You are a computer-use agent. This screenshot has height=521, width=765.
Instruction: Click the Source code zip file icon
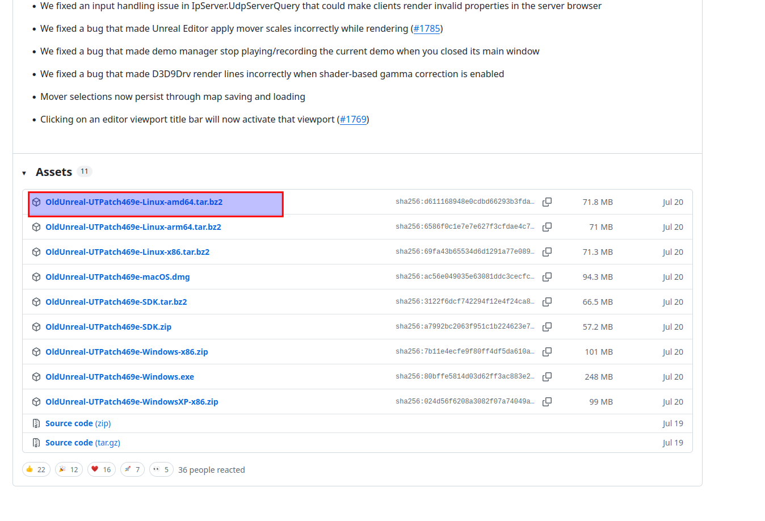[36, 423]
